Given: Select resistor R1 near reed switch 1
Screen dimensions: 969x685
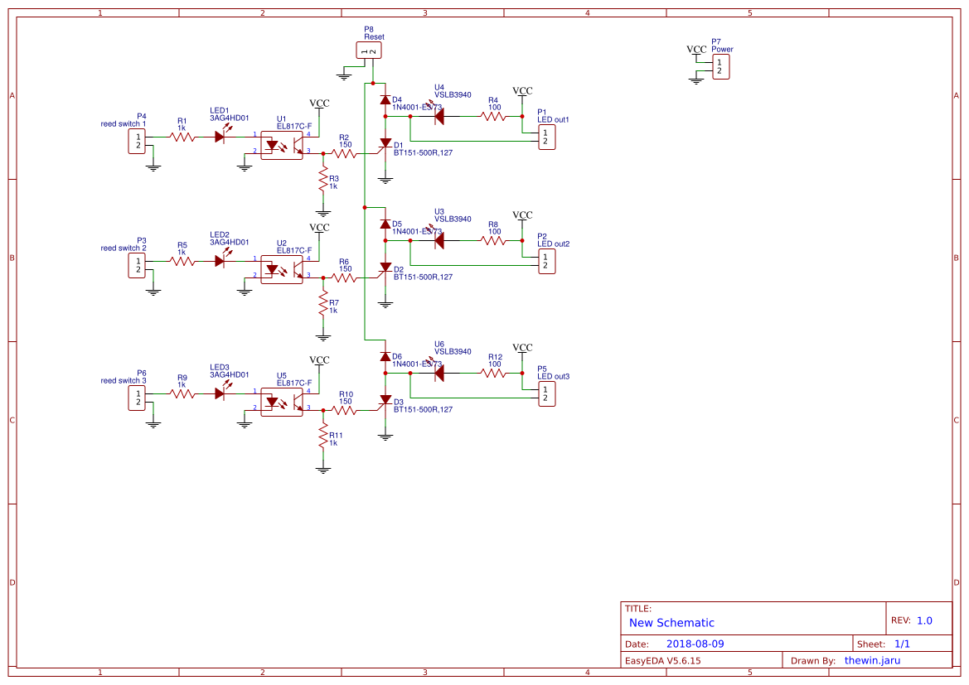Looking at the screenshot, I should tap(182, 137).
